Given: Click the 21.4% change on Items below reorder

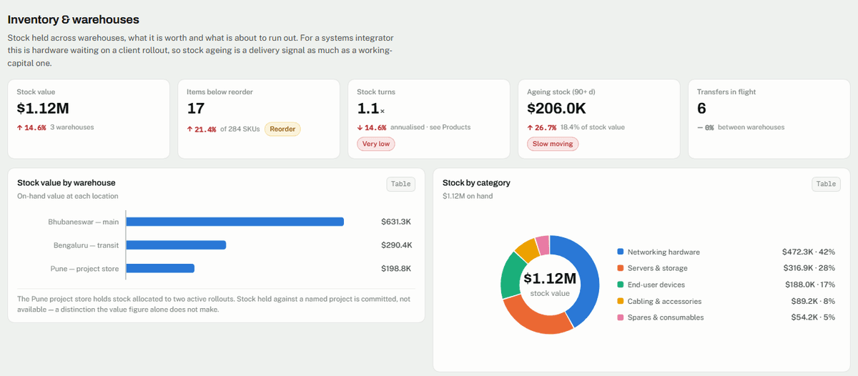Looking at the screenshot, I should click(202, 129).
